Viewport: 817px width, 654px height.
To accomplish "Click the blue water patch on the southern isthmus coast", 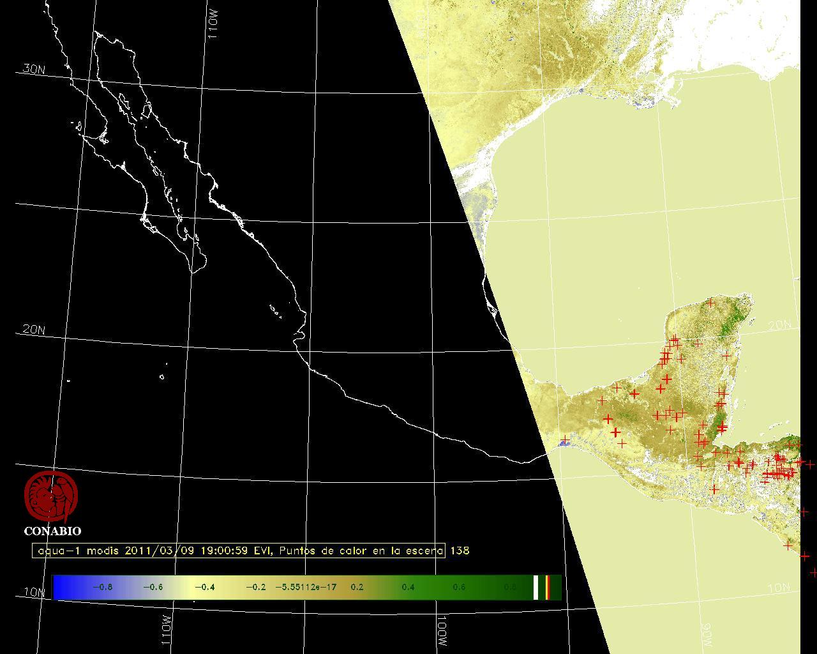I will point(564,443).
